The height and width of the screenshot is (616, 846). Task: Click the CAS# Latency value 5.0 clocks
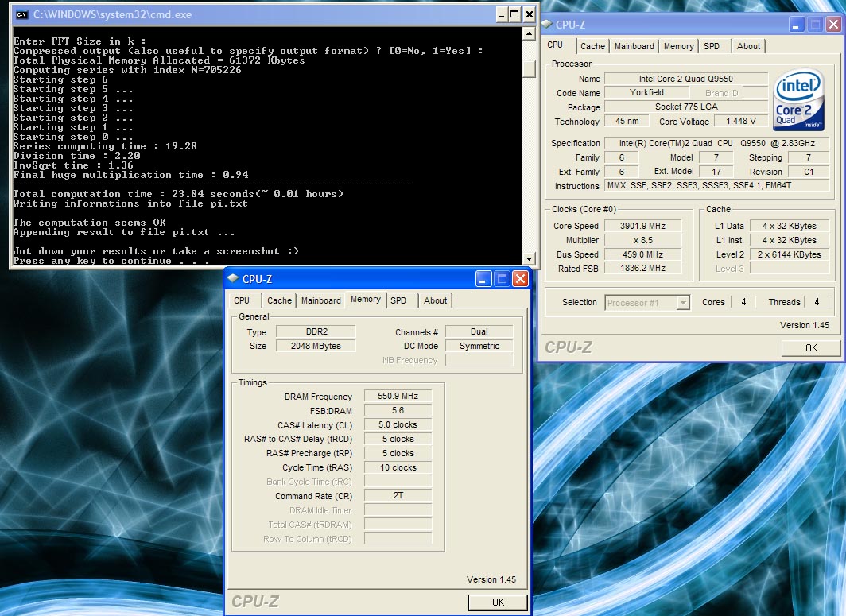point(398,425)
